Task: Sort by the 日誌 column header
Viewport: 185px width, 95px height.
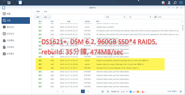Action: click(52, 22)
